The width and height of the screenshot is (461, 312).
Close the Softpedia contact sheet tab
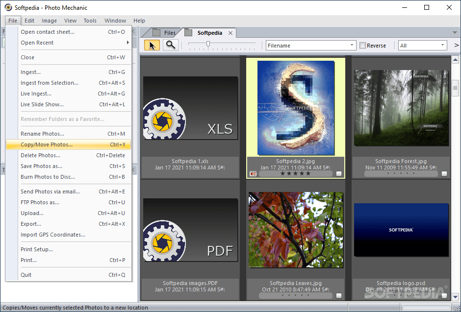tap(230, 33)
